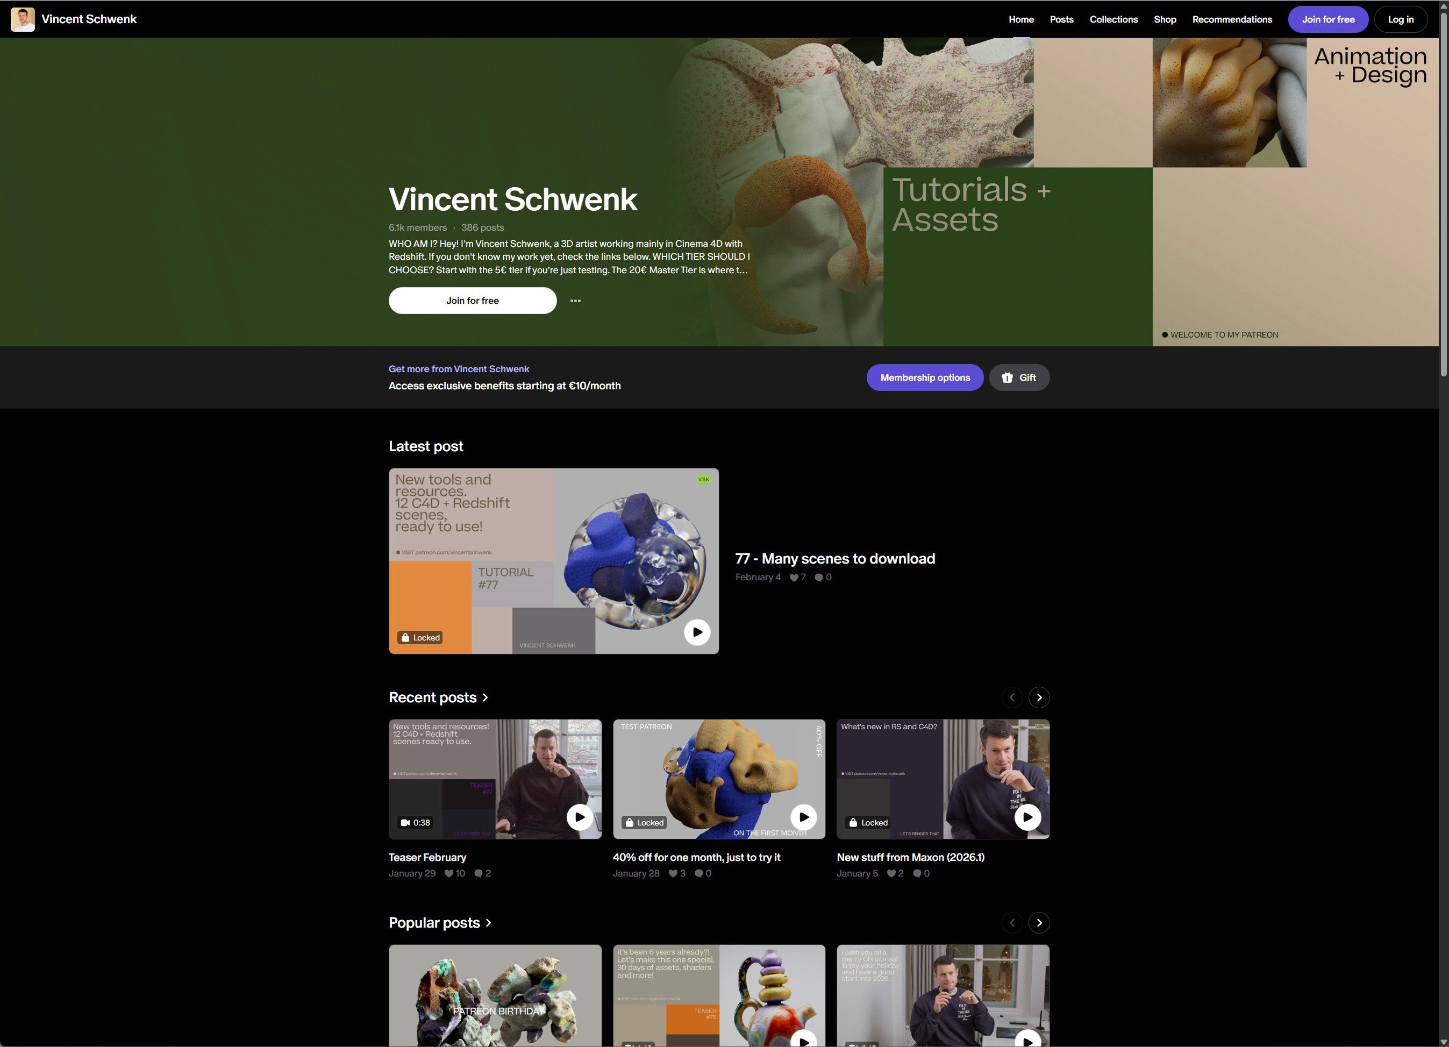
Task: Expand Recent posts heading chevron
Action: click(486, 697)
